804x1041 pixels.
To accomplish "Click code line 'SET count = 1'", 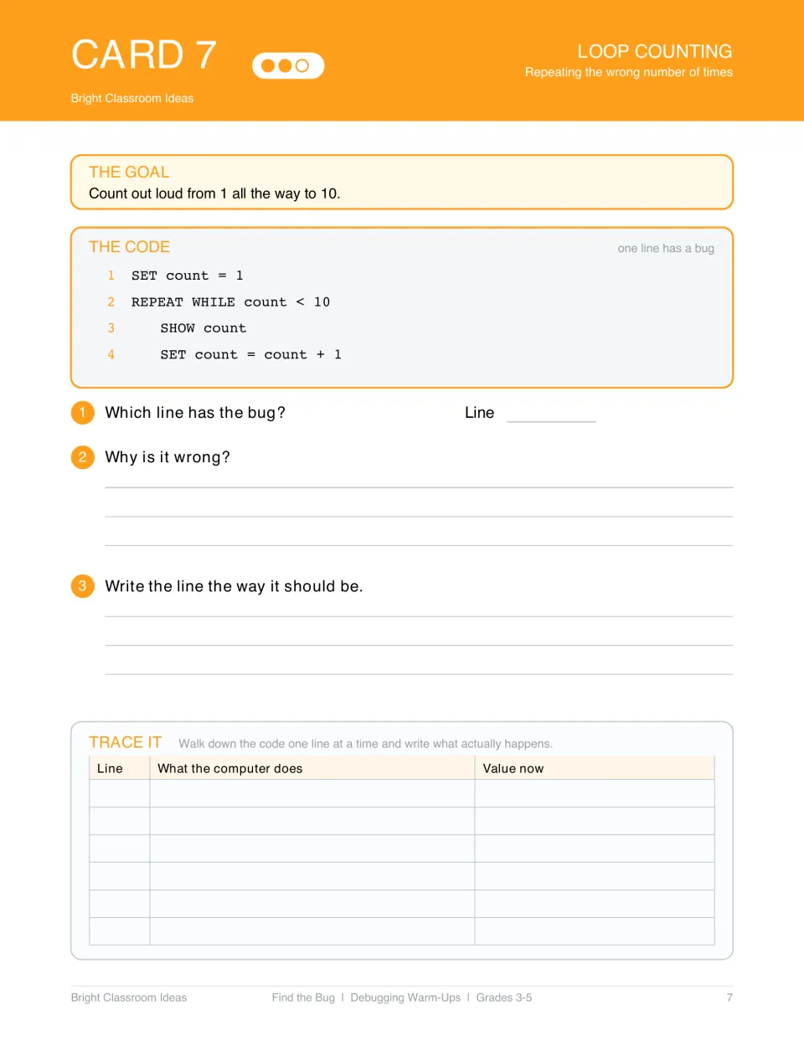I will (x=187, y=276).
